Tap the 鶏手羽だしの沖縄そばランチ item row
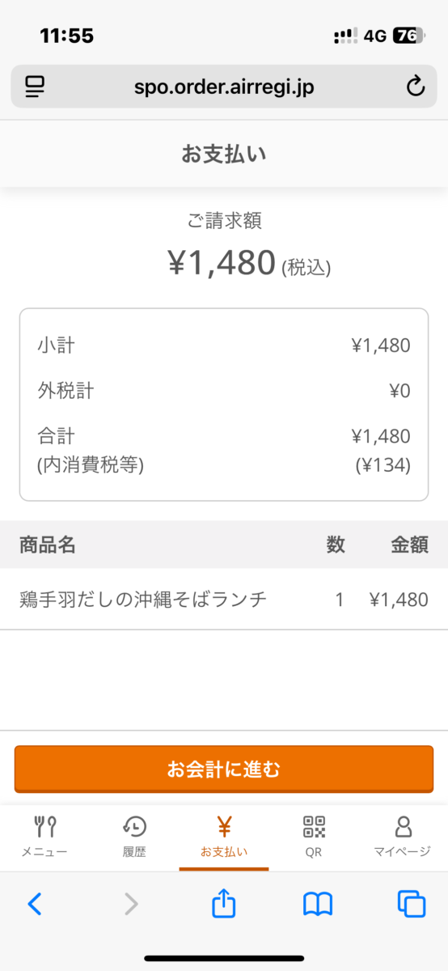Image resolution: width=448 pixels, height=971 pixels. (224, 600)
